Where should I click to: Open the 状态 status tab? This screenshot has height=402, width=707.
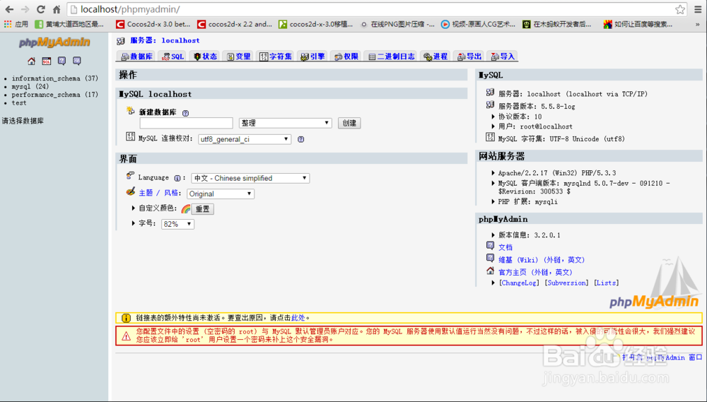[205, 57]
